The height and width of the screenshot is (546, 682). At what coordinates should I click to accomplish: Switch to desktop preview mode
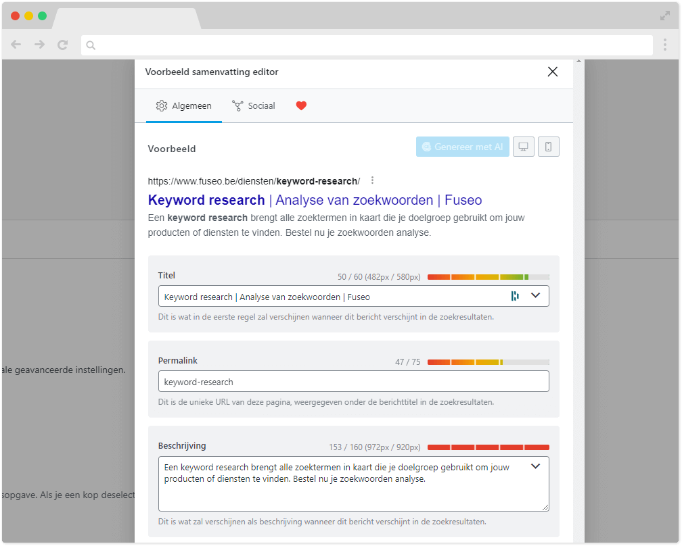[523, 147]
